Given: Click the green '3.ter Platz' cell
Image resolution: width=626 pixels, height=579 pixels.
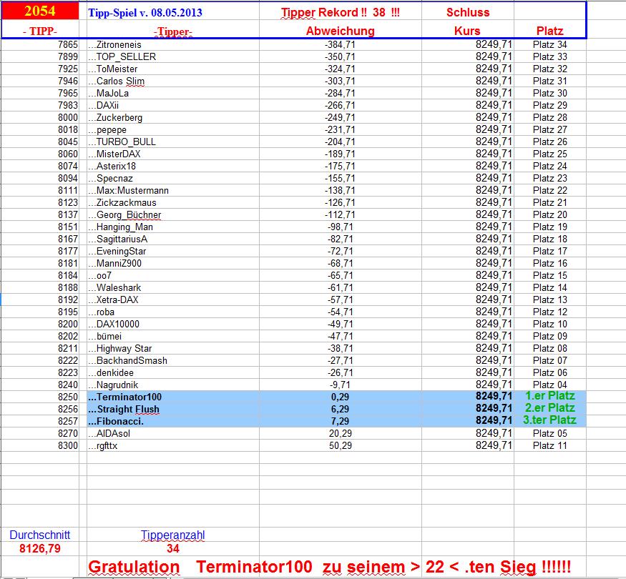Looking at the screenshot, I should [x=549, y=420].
